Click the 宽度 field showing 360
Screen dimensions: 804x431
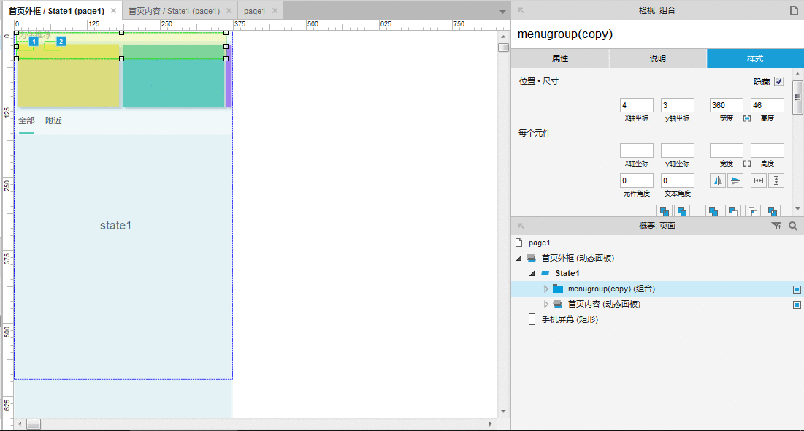coord(726,105)
